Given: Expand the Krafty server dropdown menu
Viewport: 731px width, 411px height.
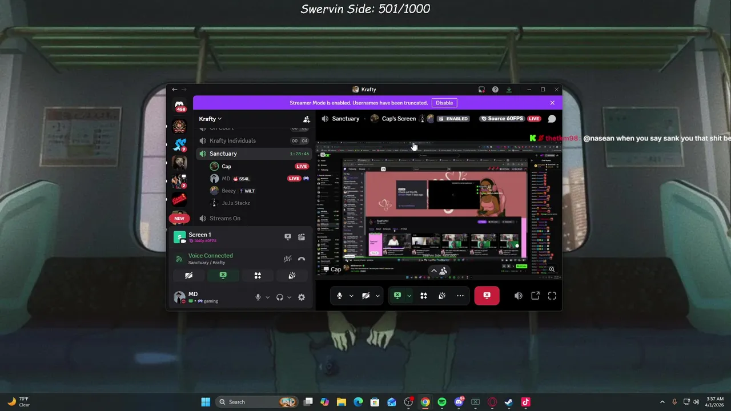Looking at the screenshot, I should pos(210,119).
